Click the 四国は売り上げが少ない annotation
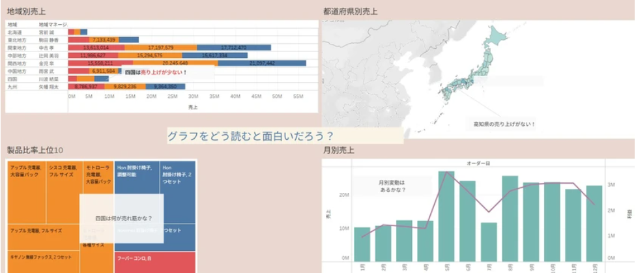 (155, 72)
